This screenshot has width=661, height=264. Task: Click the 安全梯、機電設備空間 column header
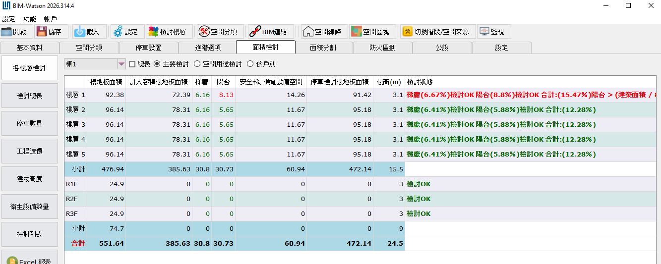click(x=271, y=82)
